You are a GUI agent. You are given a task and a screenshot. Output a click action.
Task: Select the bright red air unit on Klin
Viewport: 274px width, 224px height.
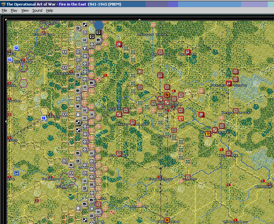coord(119,44)
